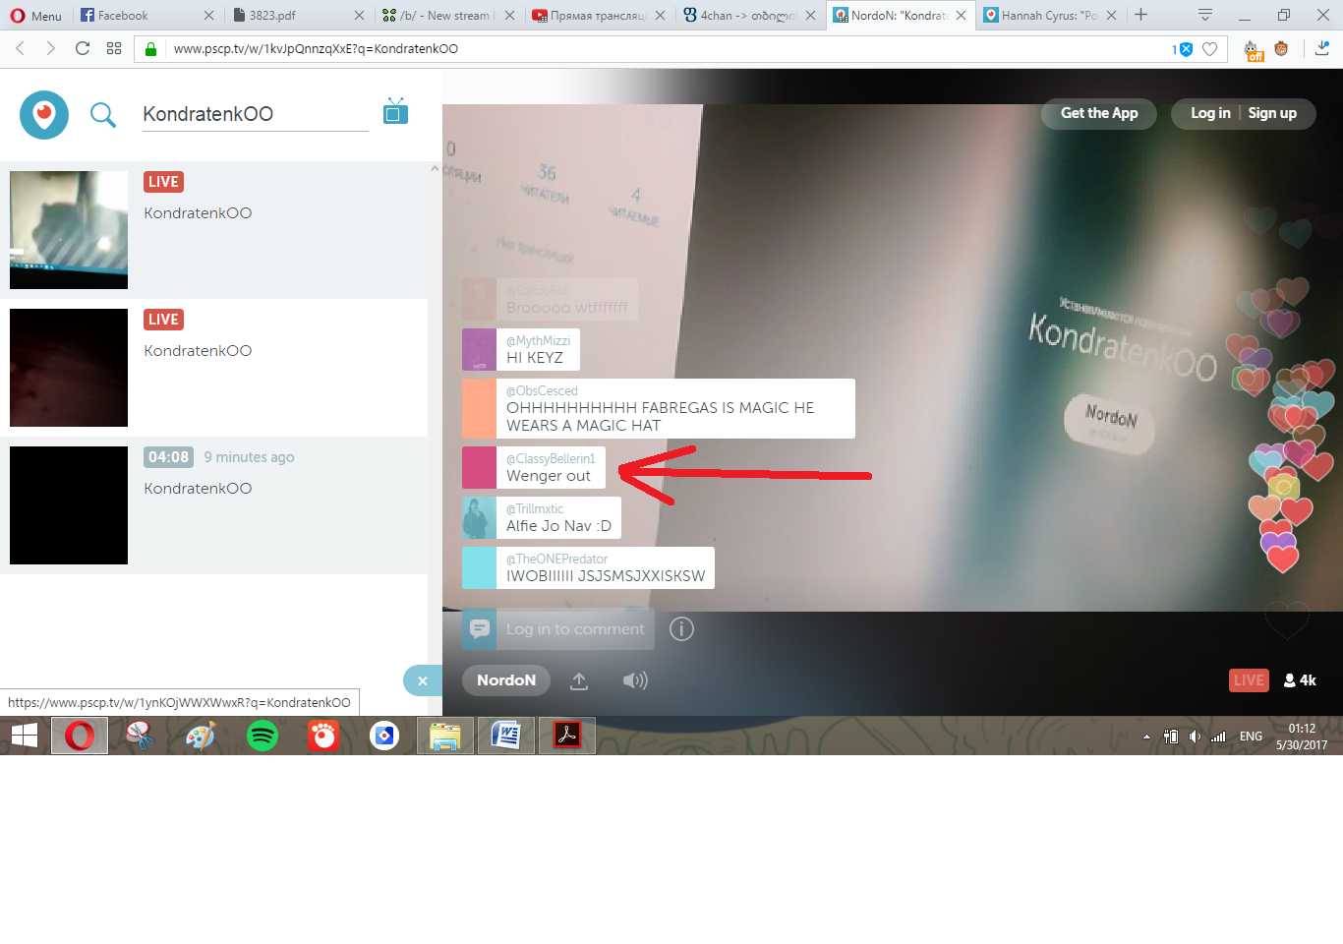Close the Facebook tab
1343x944 pixels.
coord(208,16)
